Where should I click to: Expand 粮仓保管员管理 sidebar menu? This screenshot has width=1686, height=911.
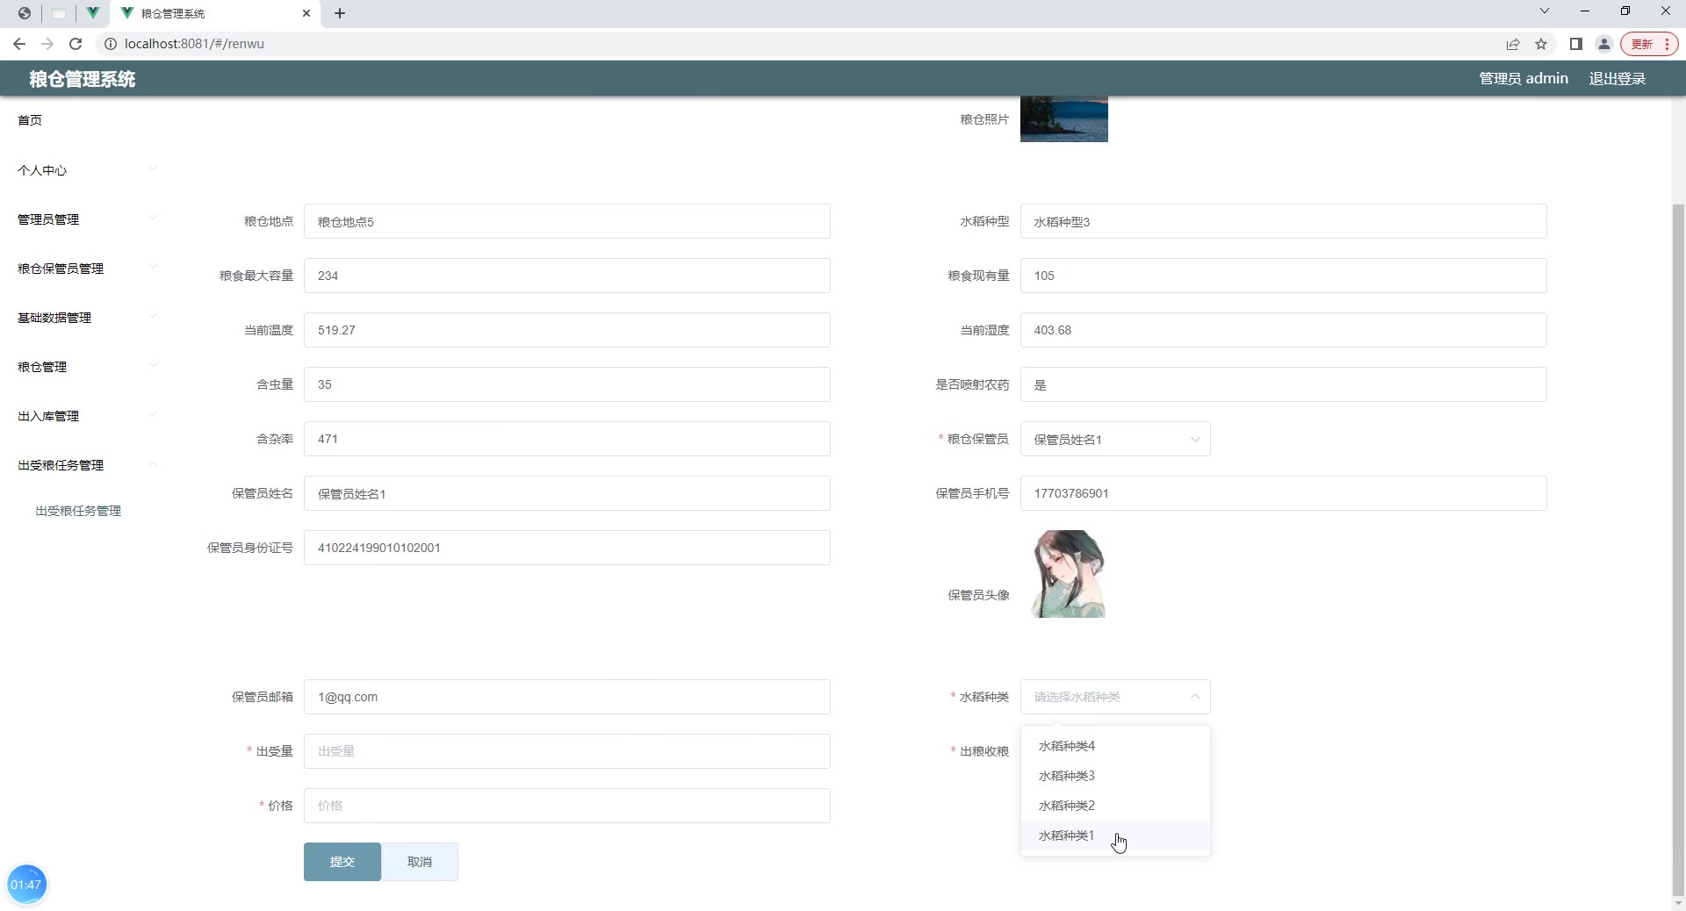point(88,269)
